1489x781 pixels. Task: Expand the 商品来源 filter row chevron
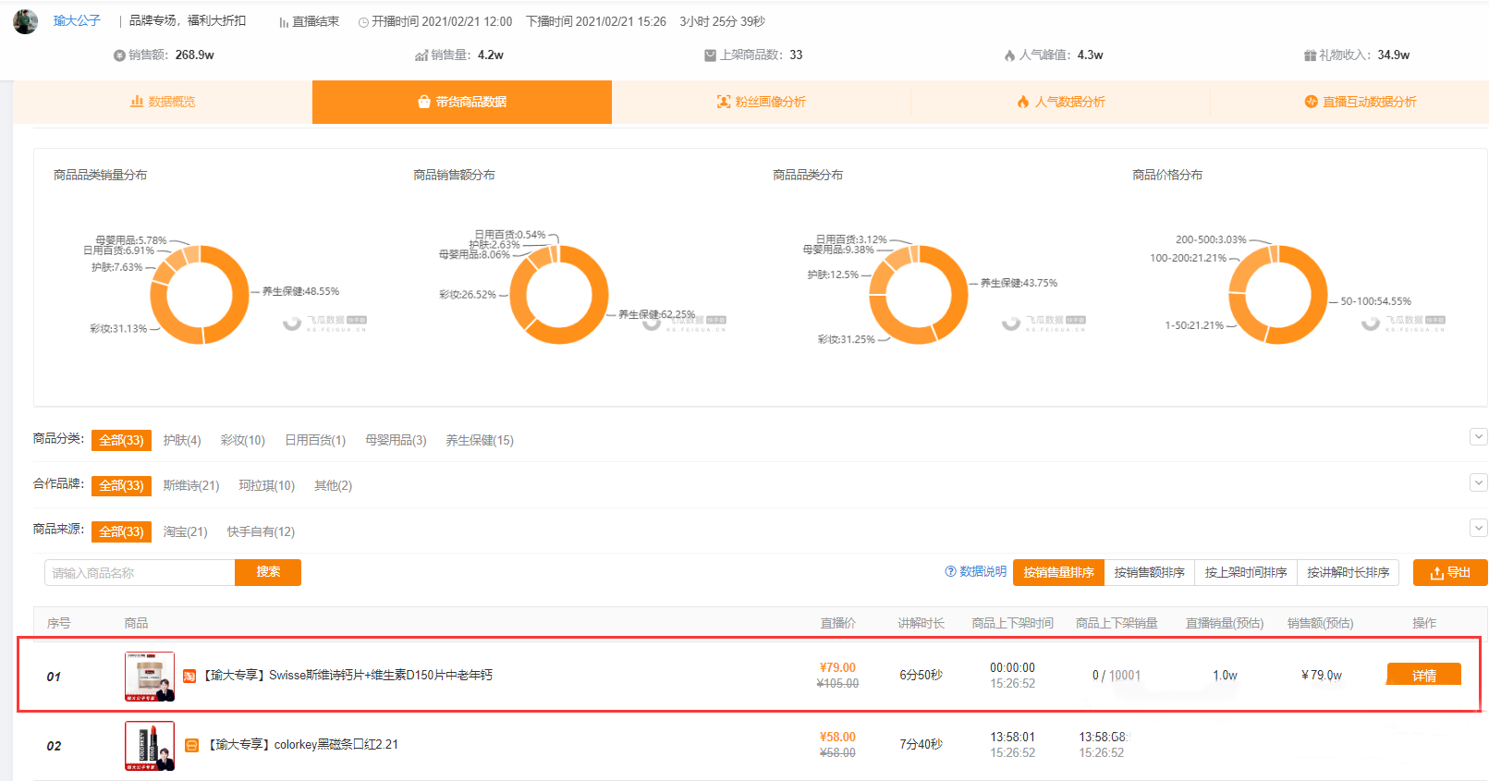(x=1479, y=528)
